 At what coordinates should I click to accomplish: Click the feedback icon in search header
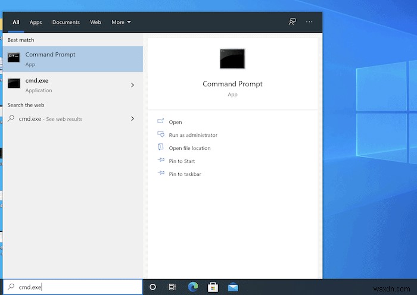292,22
